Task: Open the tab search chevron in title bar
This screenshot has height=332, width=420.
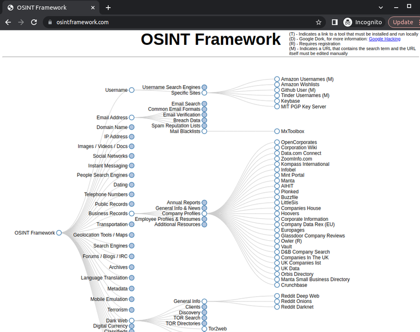Action: 381,8
